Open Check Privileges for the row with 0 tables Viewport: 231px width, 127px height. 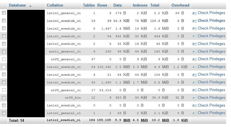pos(211,105)
